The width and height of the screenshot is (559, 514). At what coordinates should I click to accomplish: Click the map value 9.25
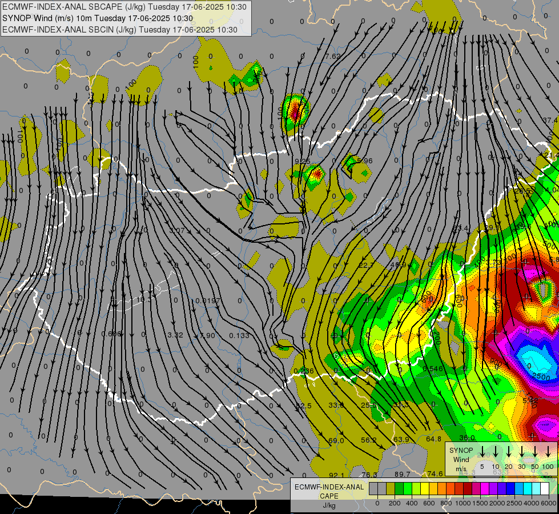(x=302, y=162)
